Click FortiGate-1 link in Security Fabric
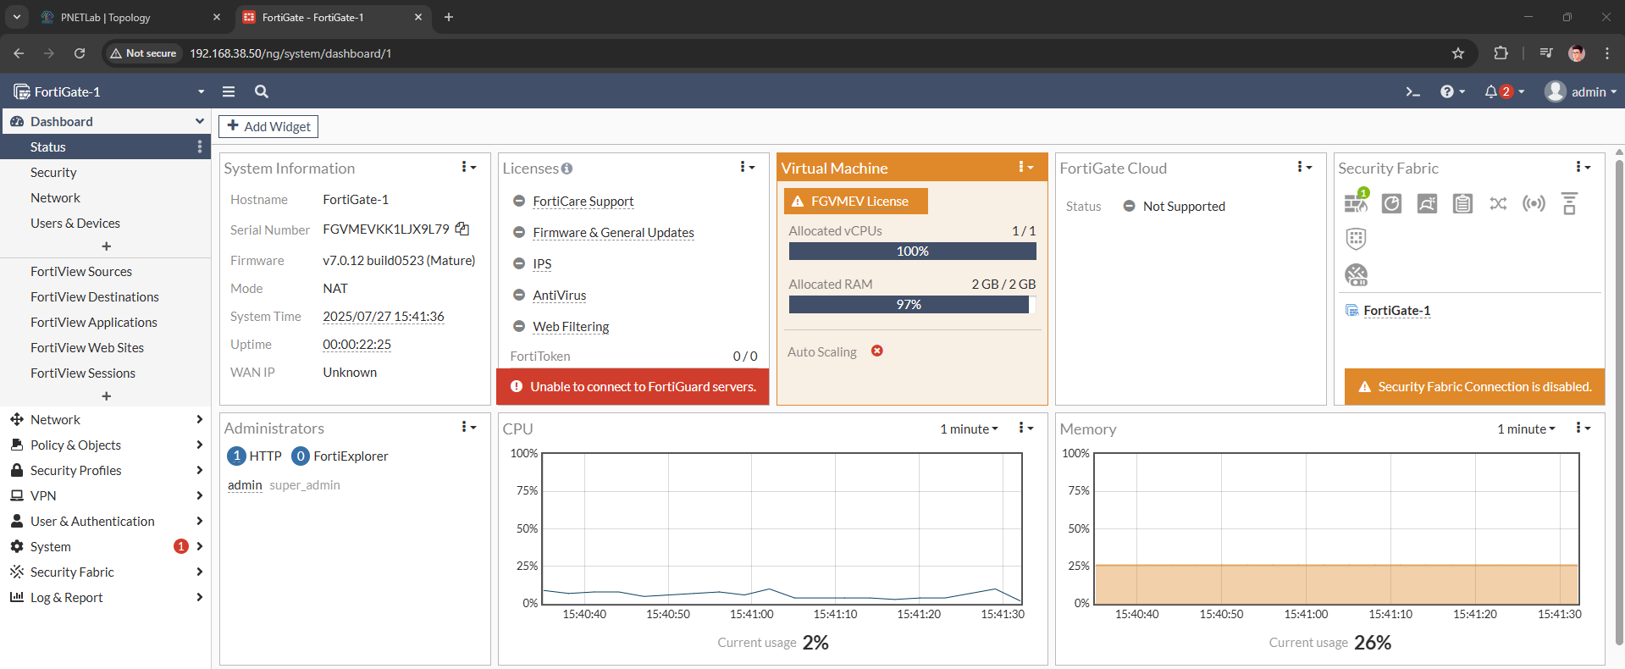This screenshot has height=669, width=1625. click(x=1396, y=310)
